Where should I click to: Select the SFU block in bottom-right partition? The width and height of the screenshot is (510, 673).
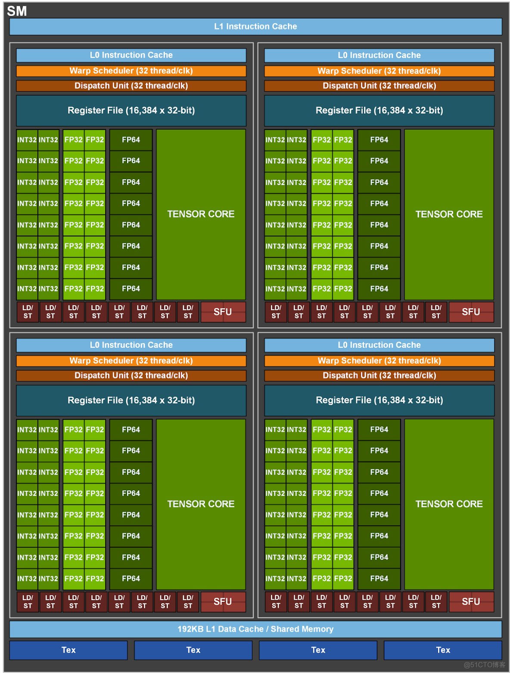click(x=471, y=602)
